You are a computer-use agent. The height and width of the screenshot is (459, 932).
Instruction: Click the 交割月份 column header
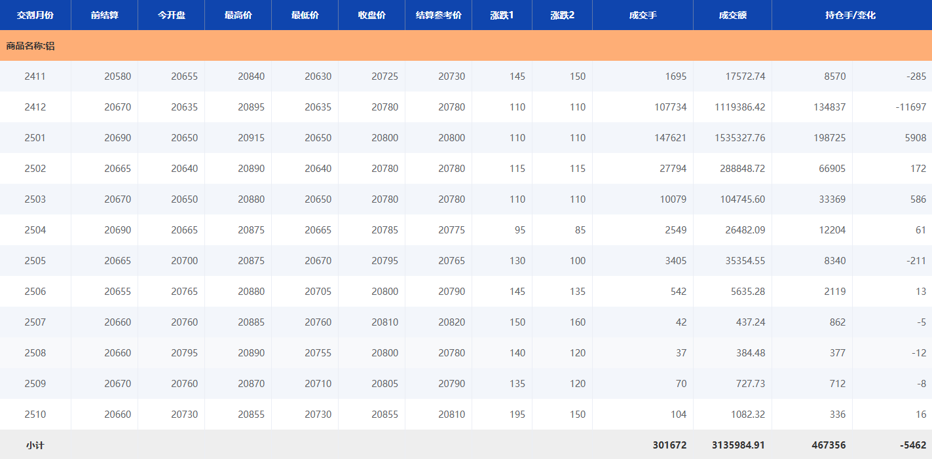pyautogui.click(x=35, y=15)
